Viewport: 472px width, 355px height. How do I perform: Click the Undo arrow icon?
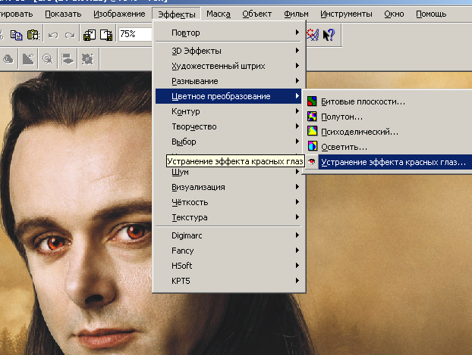click(x=53, y=35)
